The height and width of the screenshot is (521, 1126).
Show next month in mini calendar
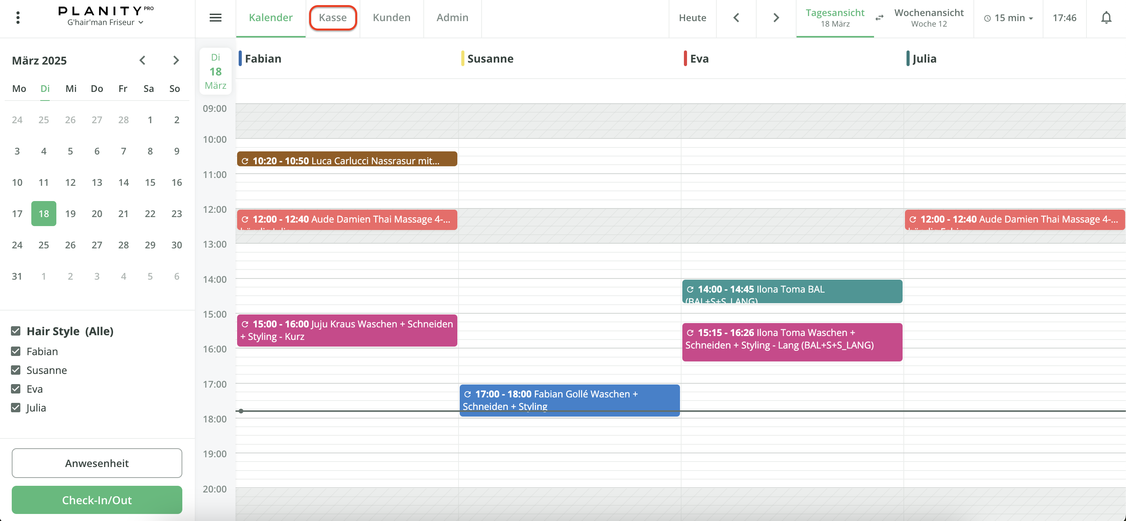pyautogui.click(x=176, y=60)
